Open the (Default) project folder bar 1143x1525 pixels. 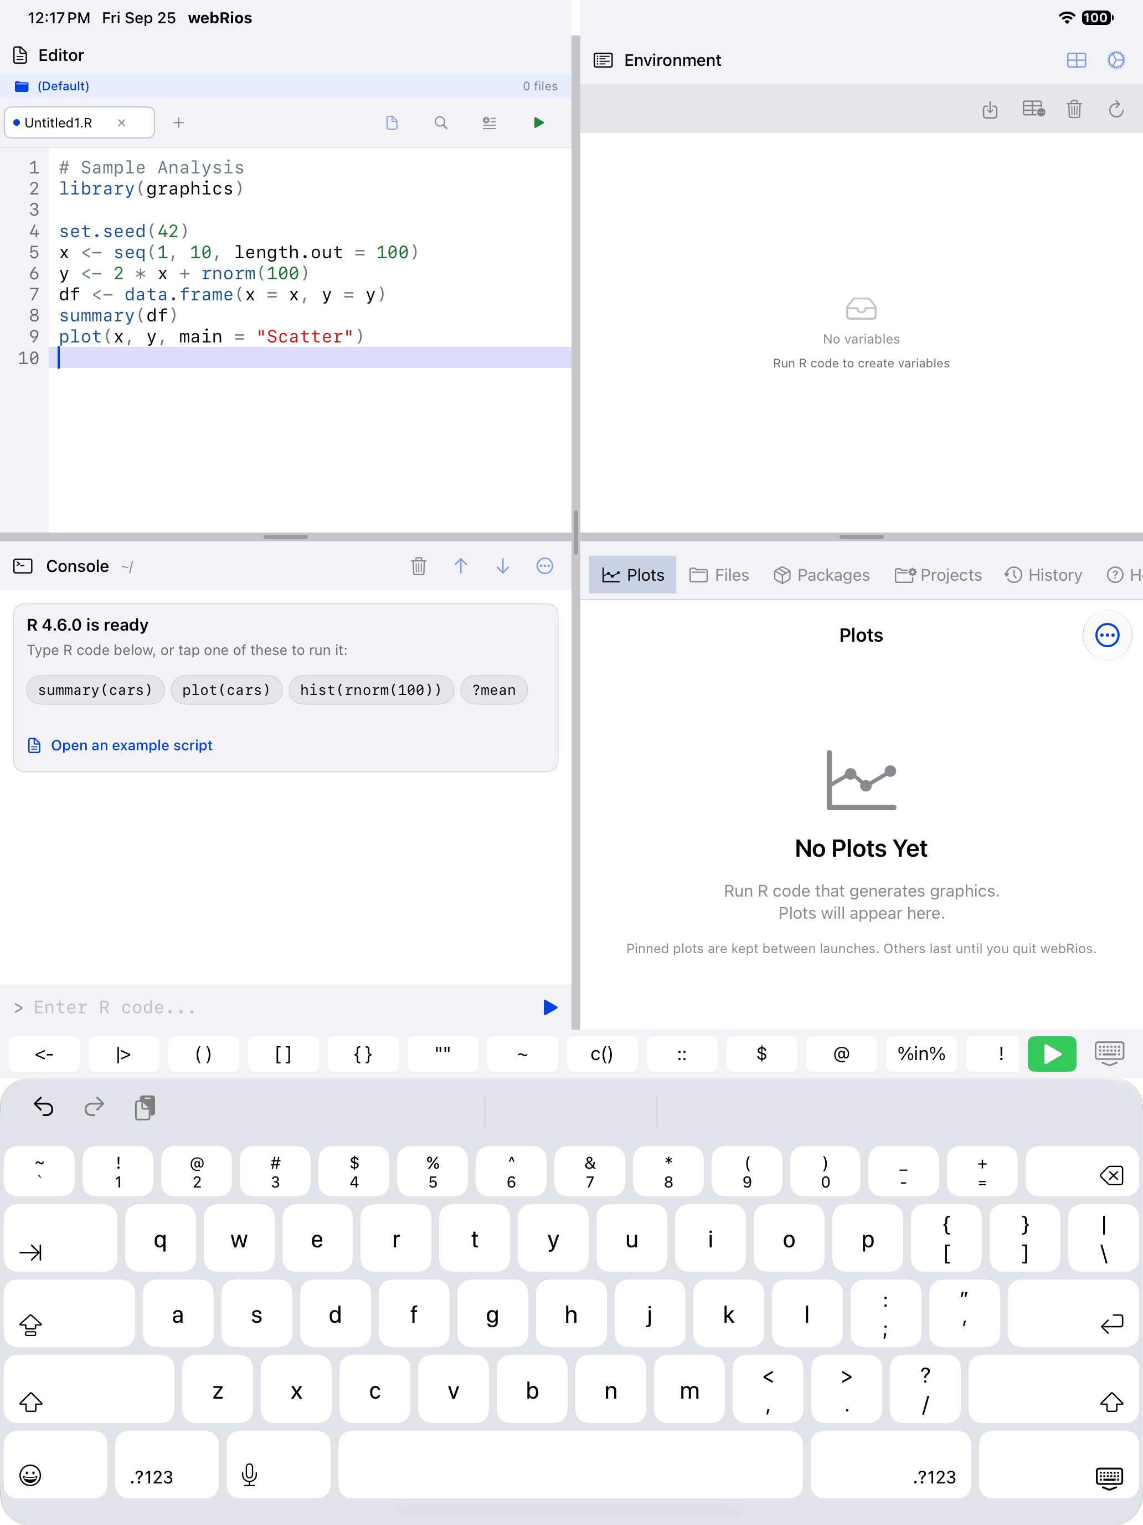click(x=285, y=86)
